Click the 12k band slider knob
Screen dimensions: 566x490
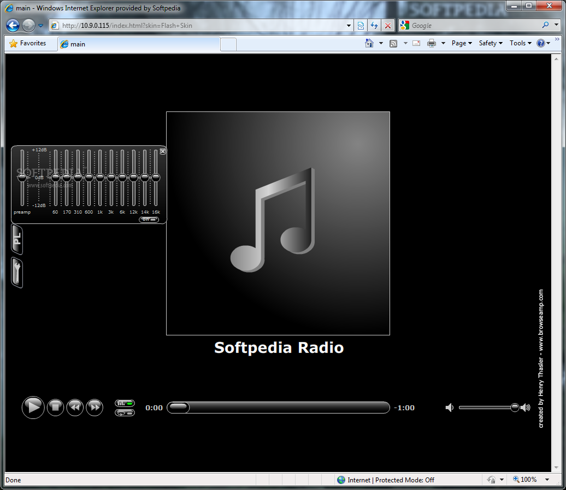(133, 177)
